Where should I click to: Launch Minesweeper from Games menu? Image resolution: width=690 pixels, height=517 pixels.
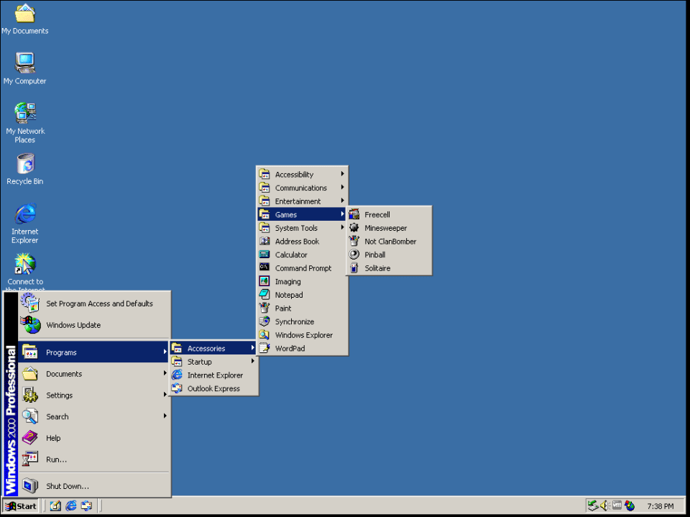click(385, 228)
